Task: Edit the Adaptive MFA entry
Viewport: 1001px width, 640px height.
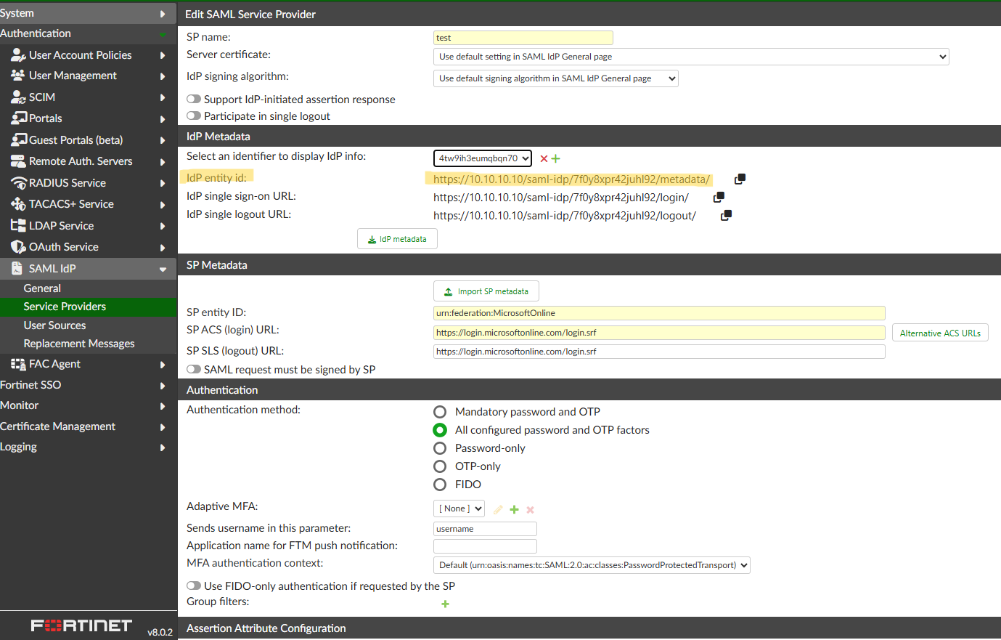Action: [498, 510]
